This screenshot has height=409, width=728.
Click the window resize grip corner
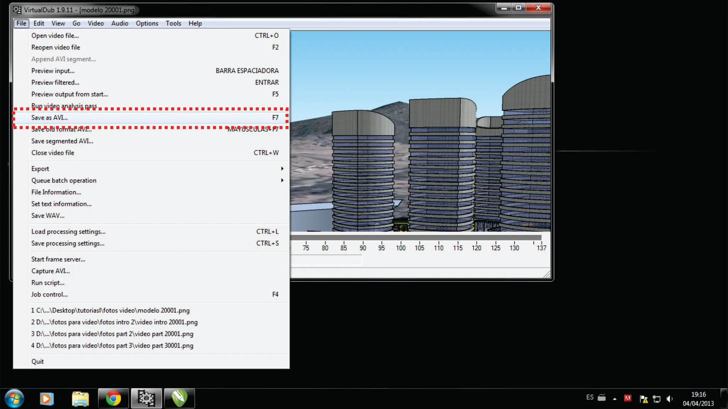point(547,274)
